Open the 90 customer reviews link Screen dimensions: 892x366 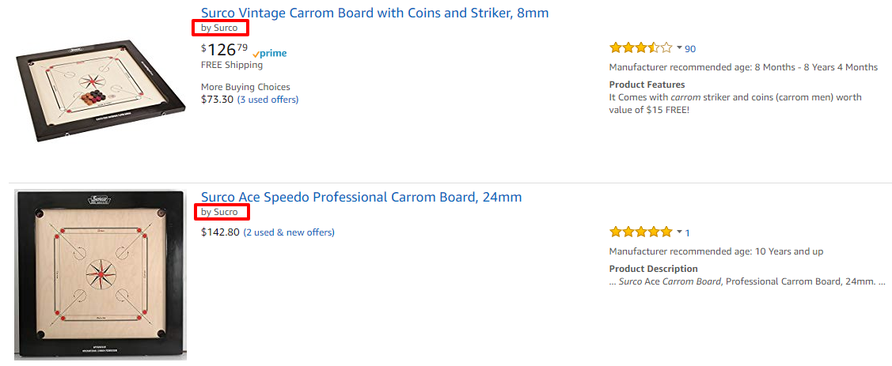click(x=690, y=49)
